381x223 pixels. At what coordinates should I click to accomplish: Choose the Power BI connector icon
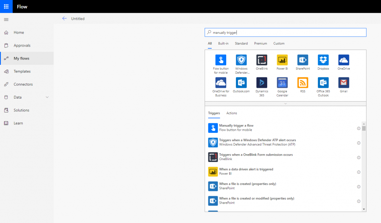click(x=282, y=60)
